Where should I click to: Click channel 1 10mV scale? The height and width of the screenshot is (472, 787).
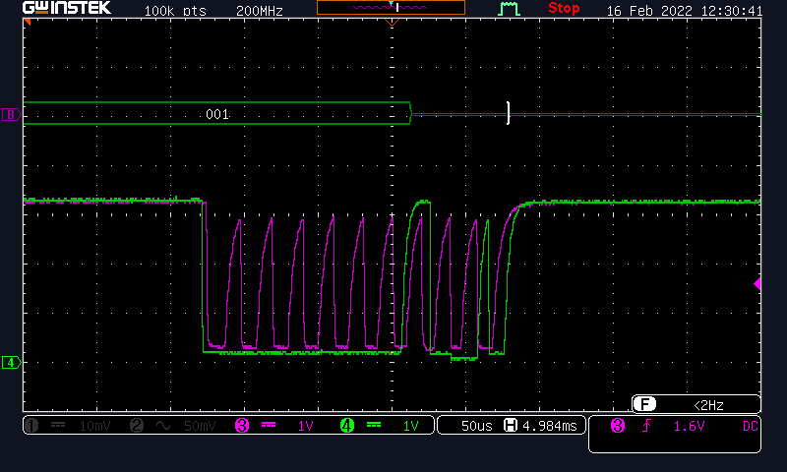pos(94,427)
